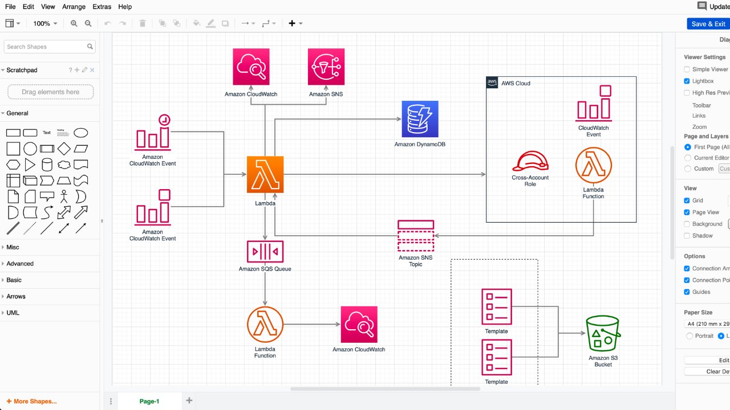Click the zoom in magnifier icon
This screenshot has height=410, width=730.
tap(74, 23)
